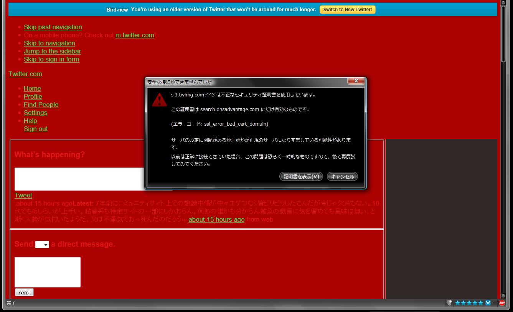513x312 pixels.
Task: Click the first blue star rating
Action: click(457, 303)
